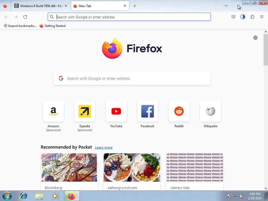Click the vertical scrollbar thumb
Screen dimensions: 268x201
point(266,49)
